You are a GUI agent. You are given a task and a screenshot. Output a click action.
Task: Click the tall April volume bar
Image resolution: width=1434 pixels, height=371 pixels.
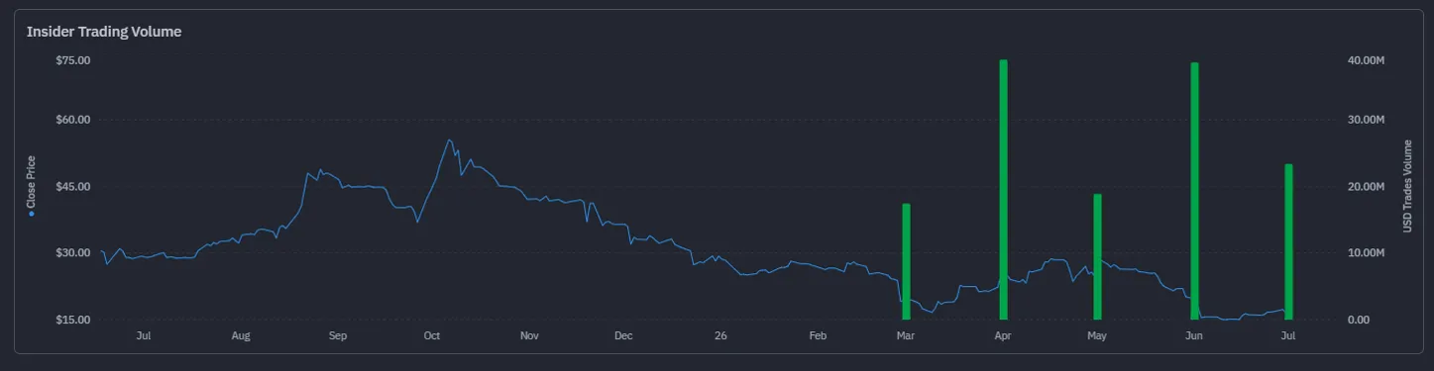click(x=1003, y=190)
